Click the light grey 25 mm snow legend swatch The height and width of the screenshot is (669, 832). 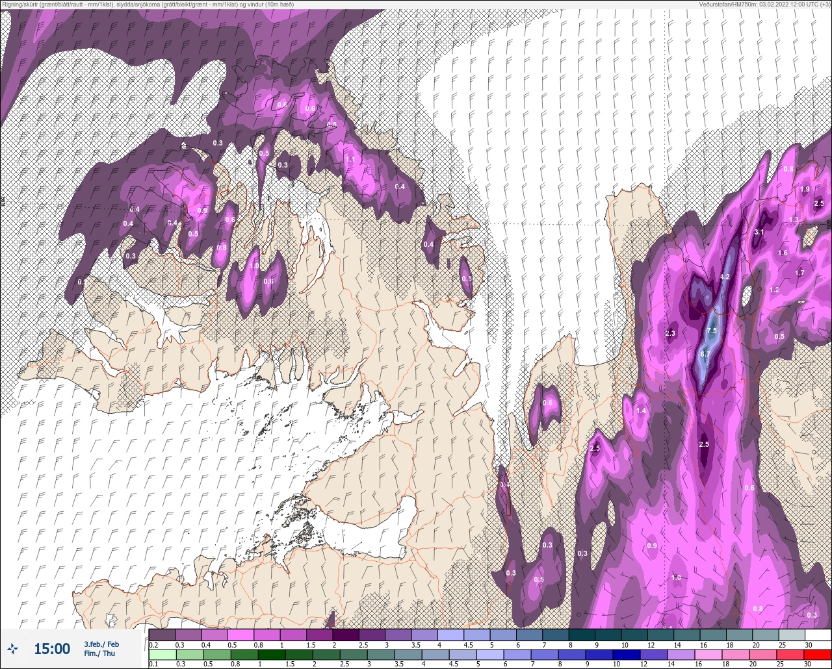coord(791,635)
